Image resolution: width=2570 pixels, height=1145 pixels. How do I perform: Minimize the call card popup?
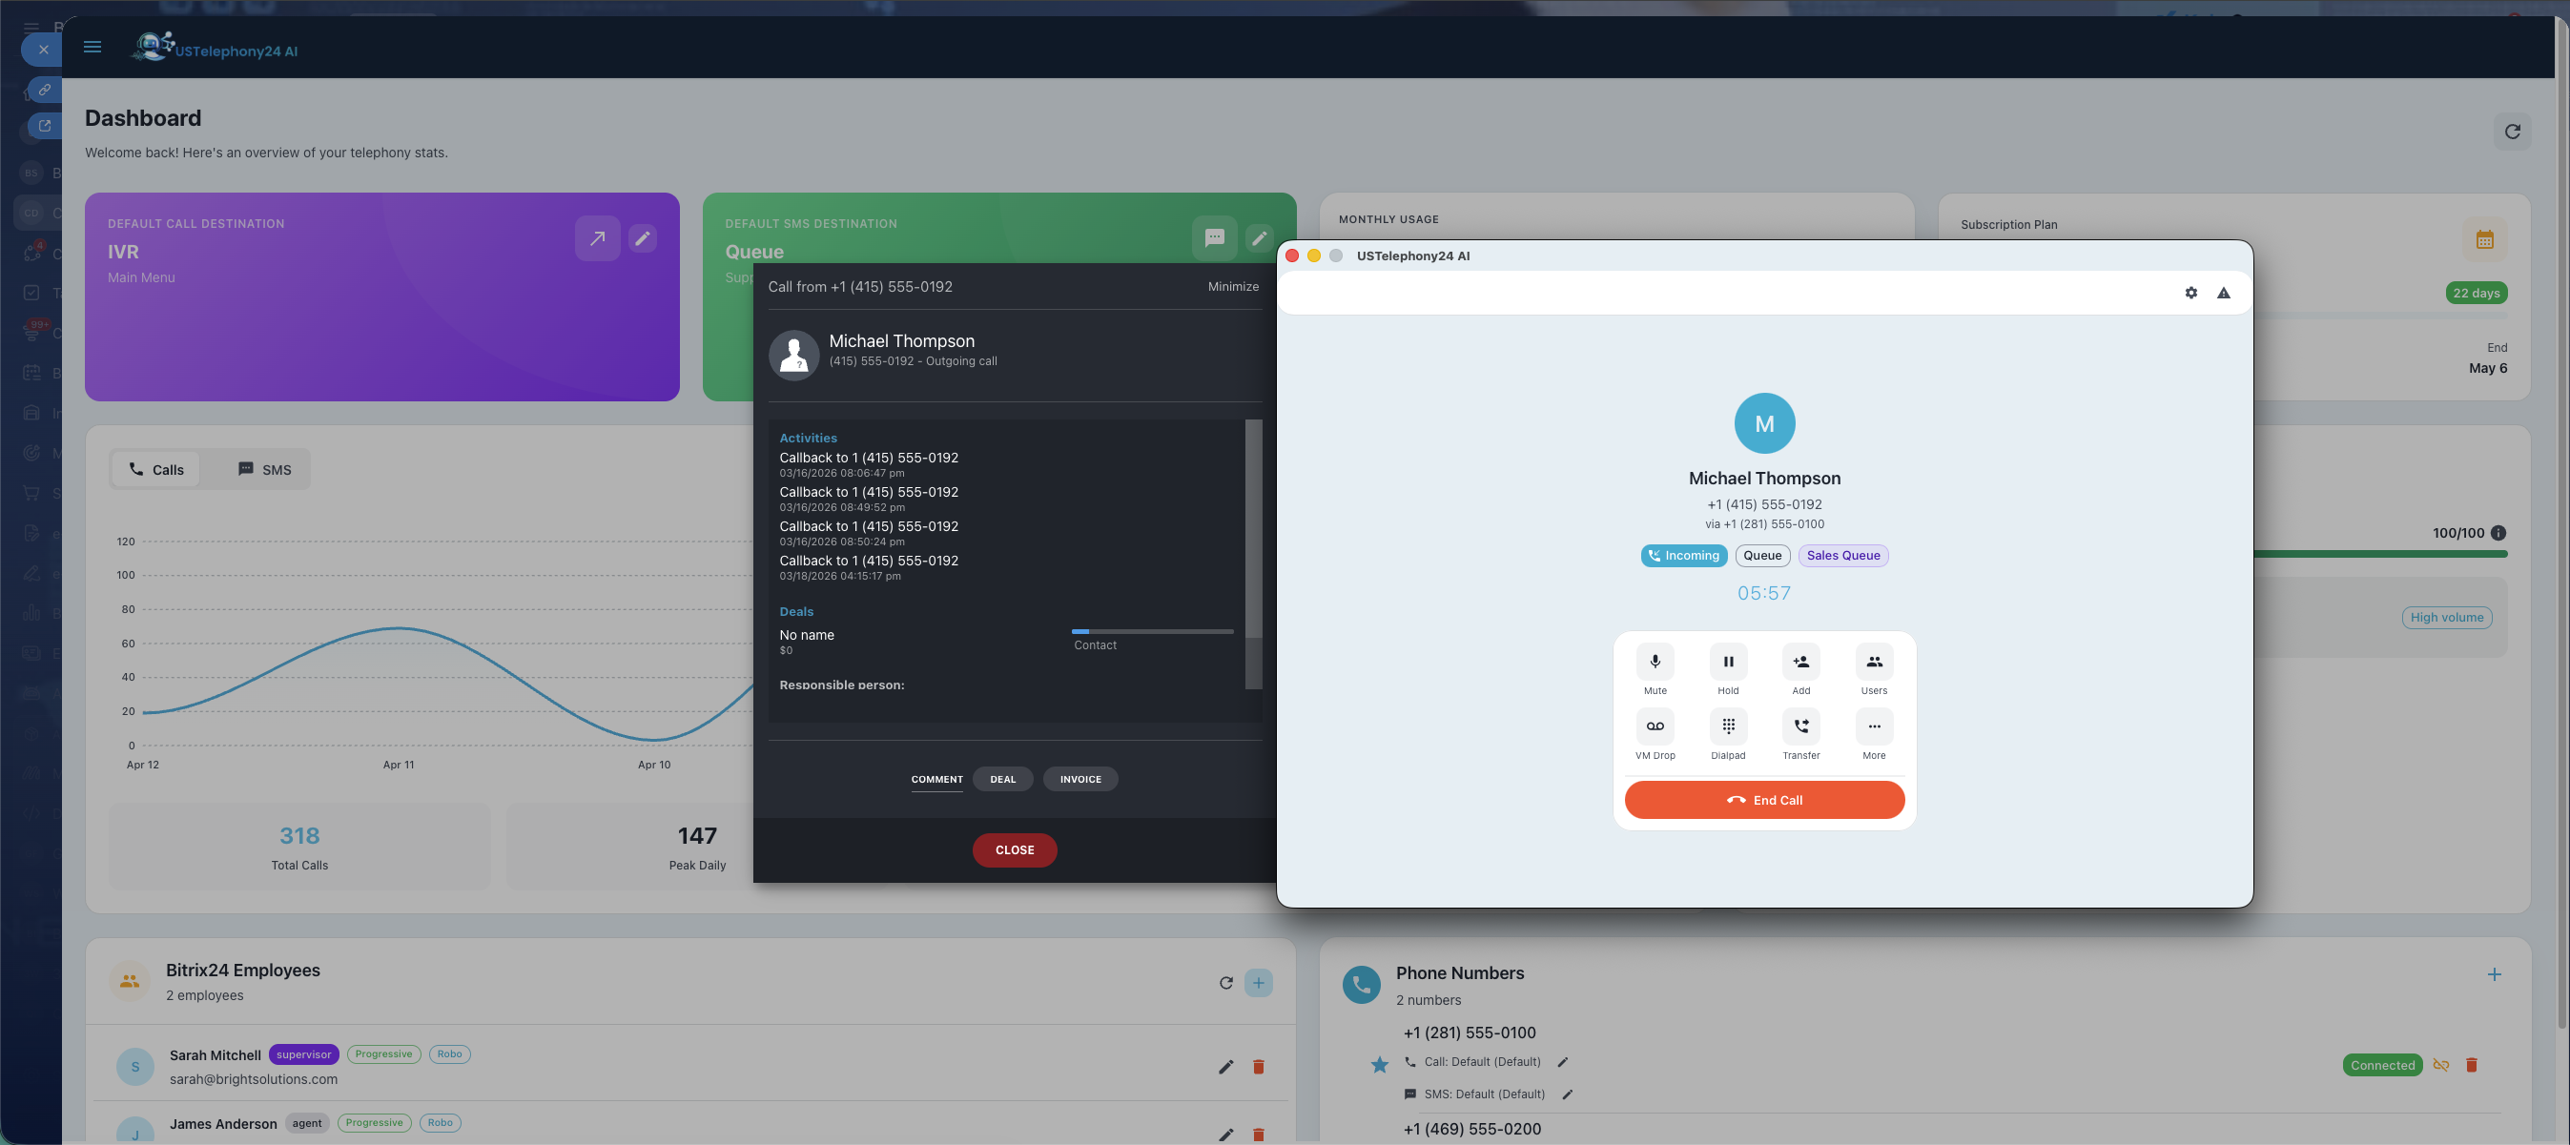(x=1232, y=287)
